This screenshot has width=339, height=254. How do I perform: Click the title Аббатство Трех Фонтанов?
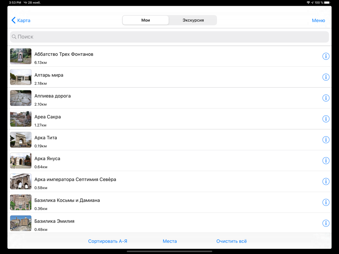point(64,54)
